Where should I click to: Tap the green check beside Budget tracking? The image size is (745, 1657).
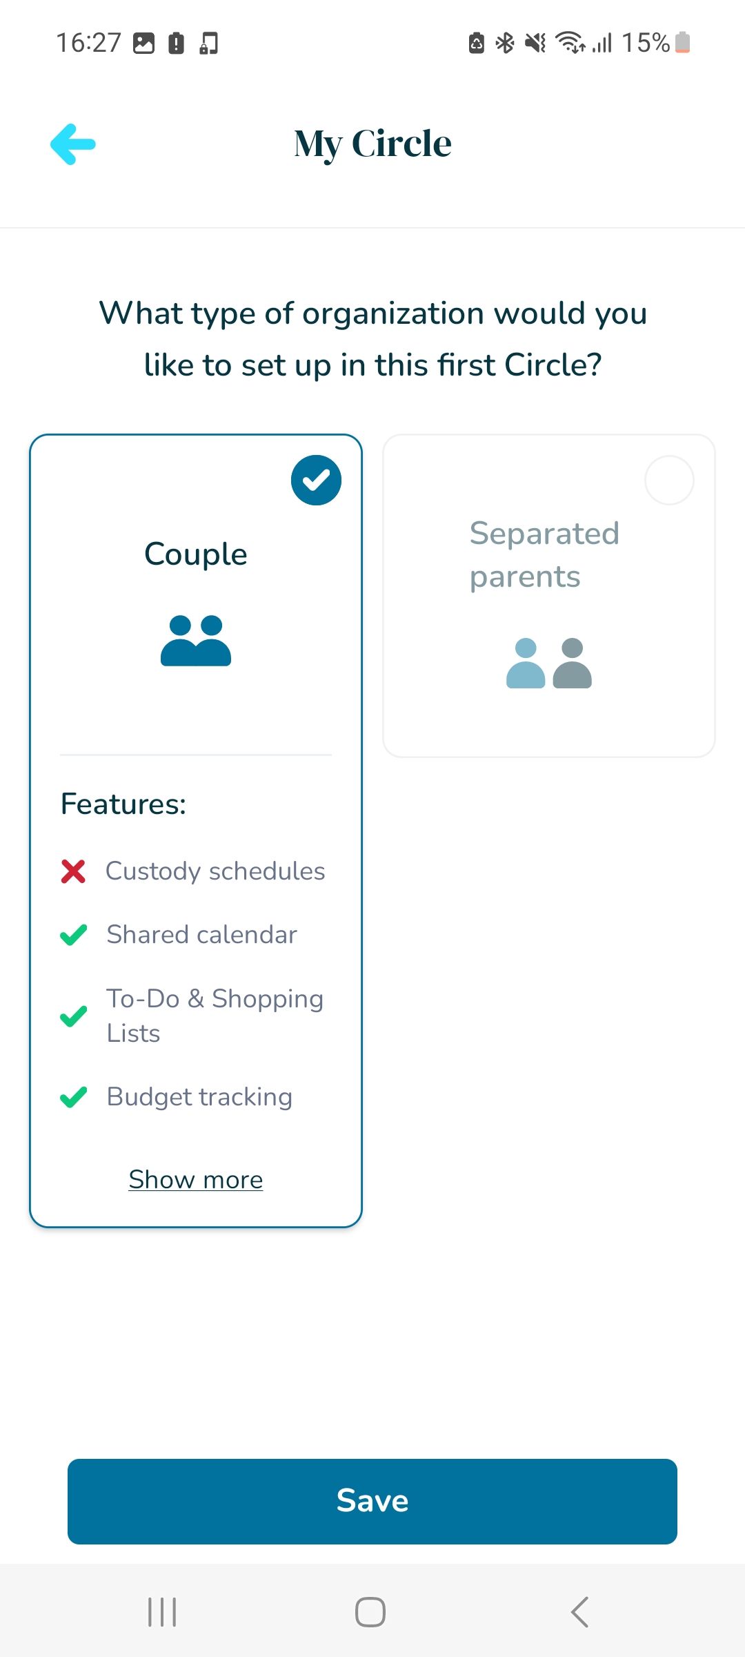[x=74, y=1096]
